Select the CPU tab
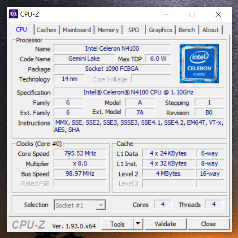 tap(22, 29)
